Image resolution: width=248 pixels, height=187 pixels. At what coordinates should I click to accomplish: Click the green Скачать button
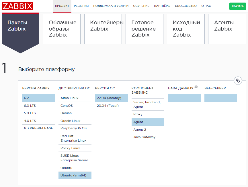238,6
